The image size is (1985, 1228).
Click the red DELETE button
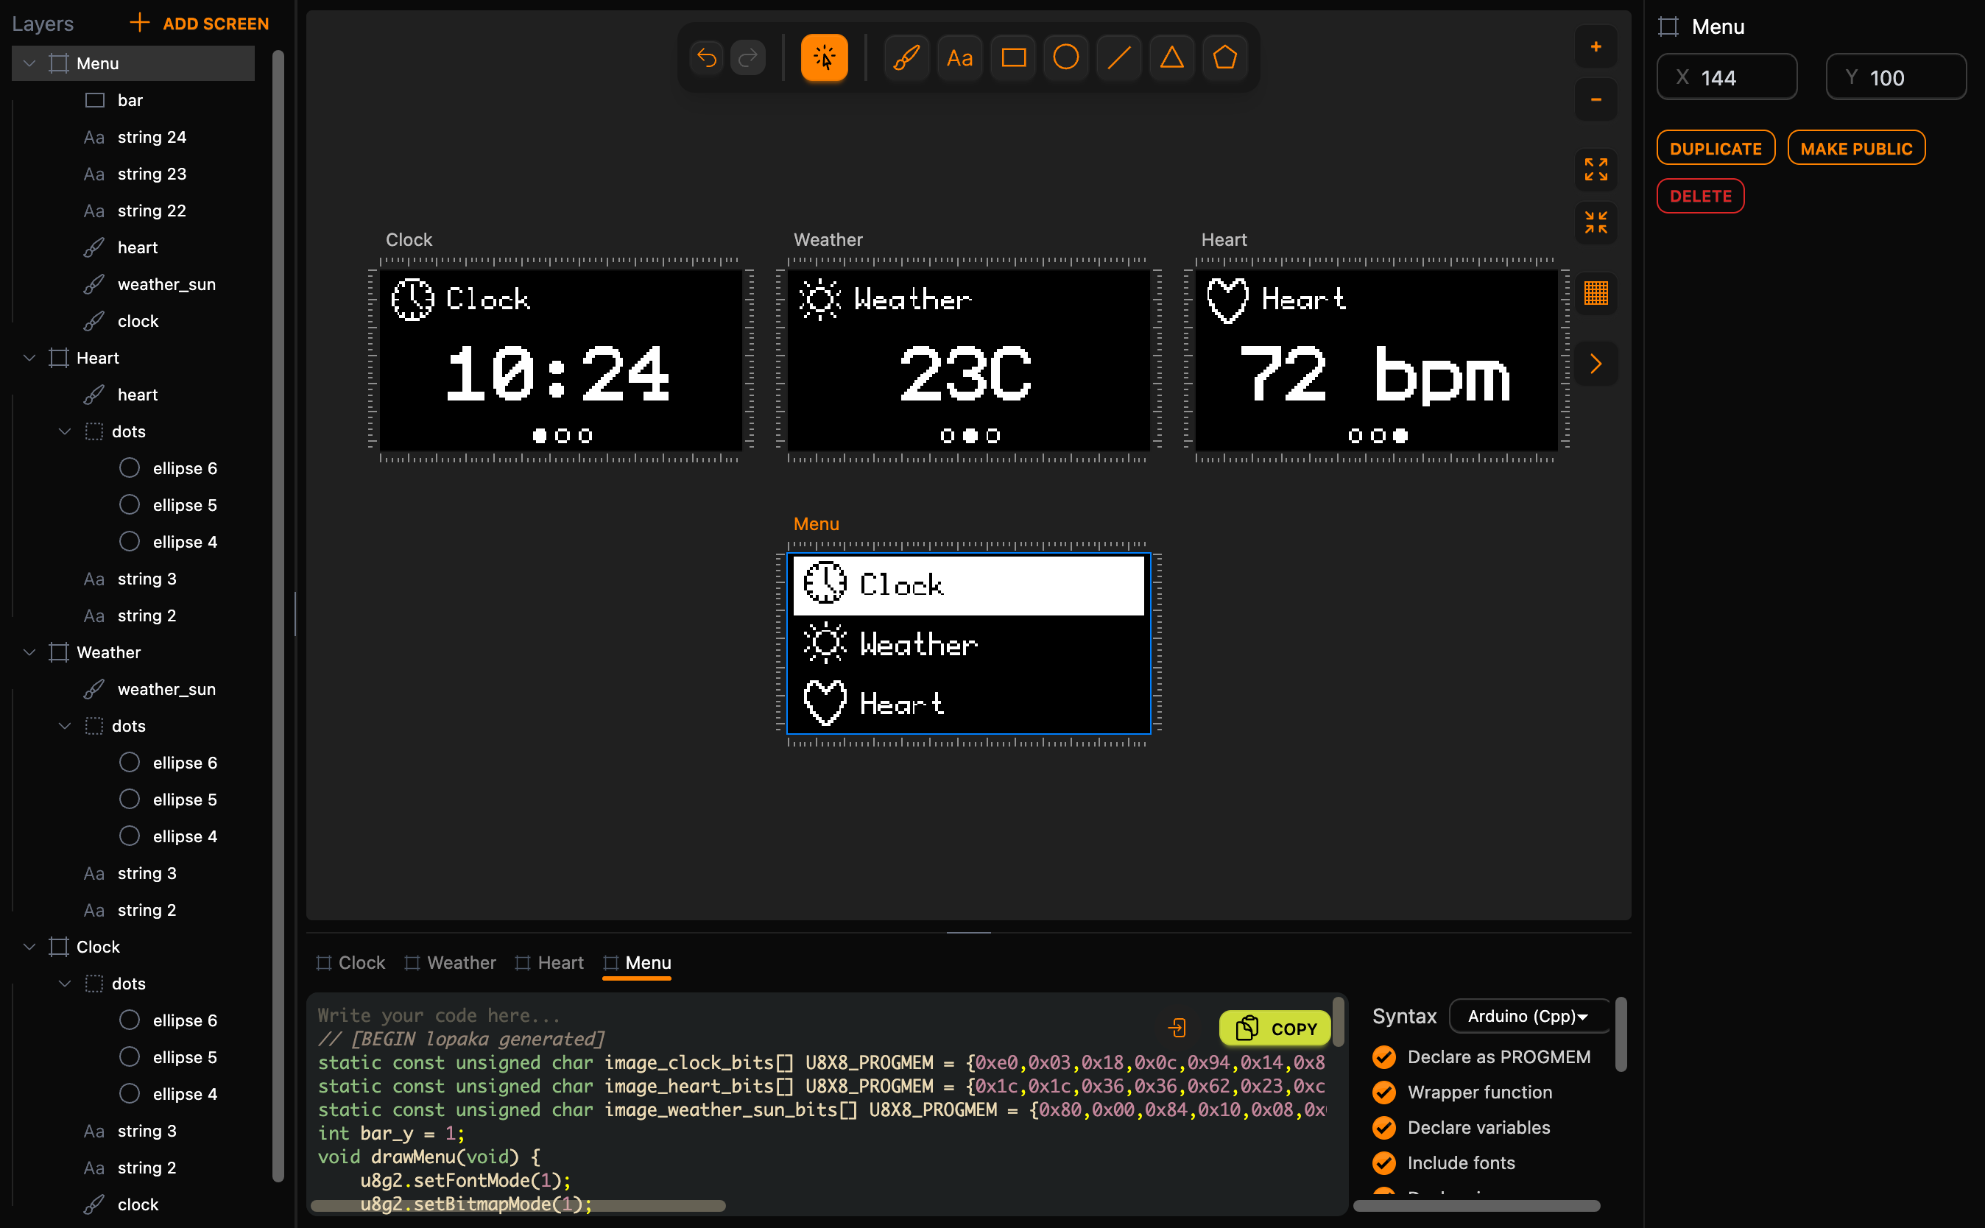1700,196
